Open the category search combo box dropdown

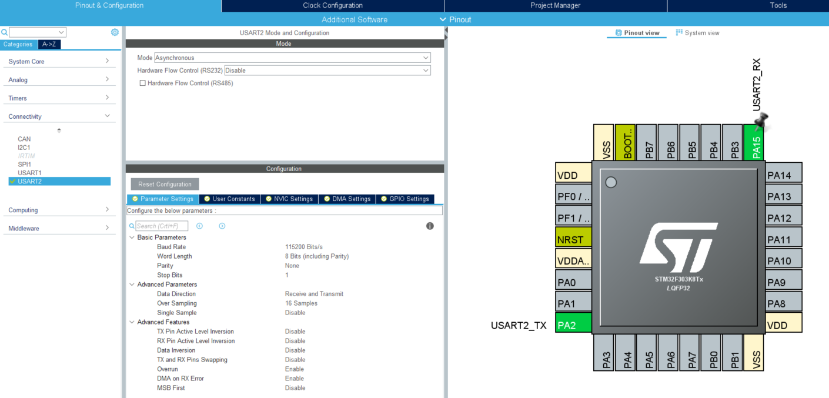tap(62, 32)
